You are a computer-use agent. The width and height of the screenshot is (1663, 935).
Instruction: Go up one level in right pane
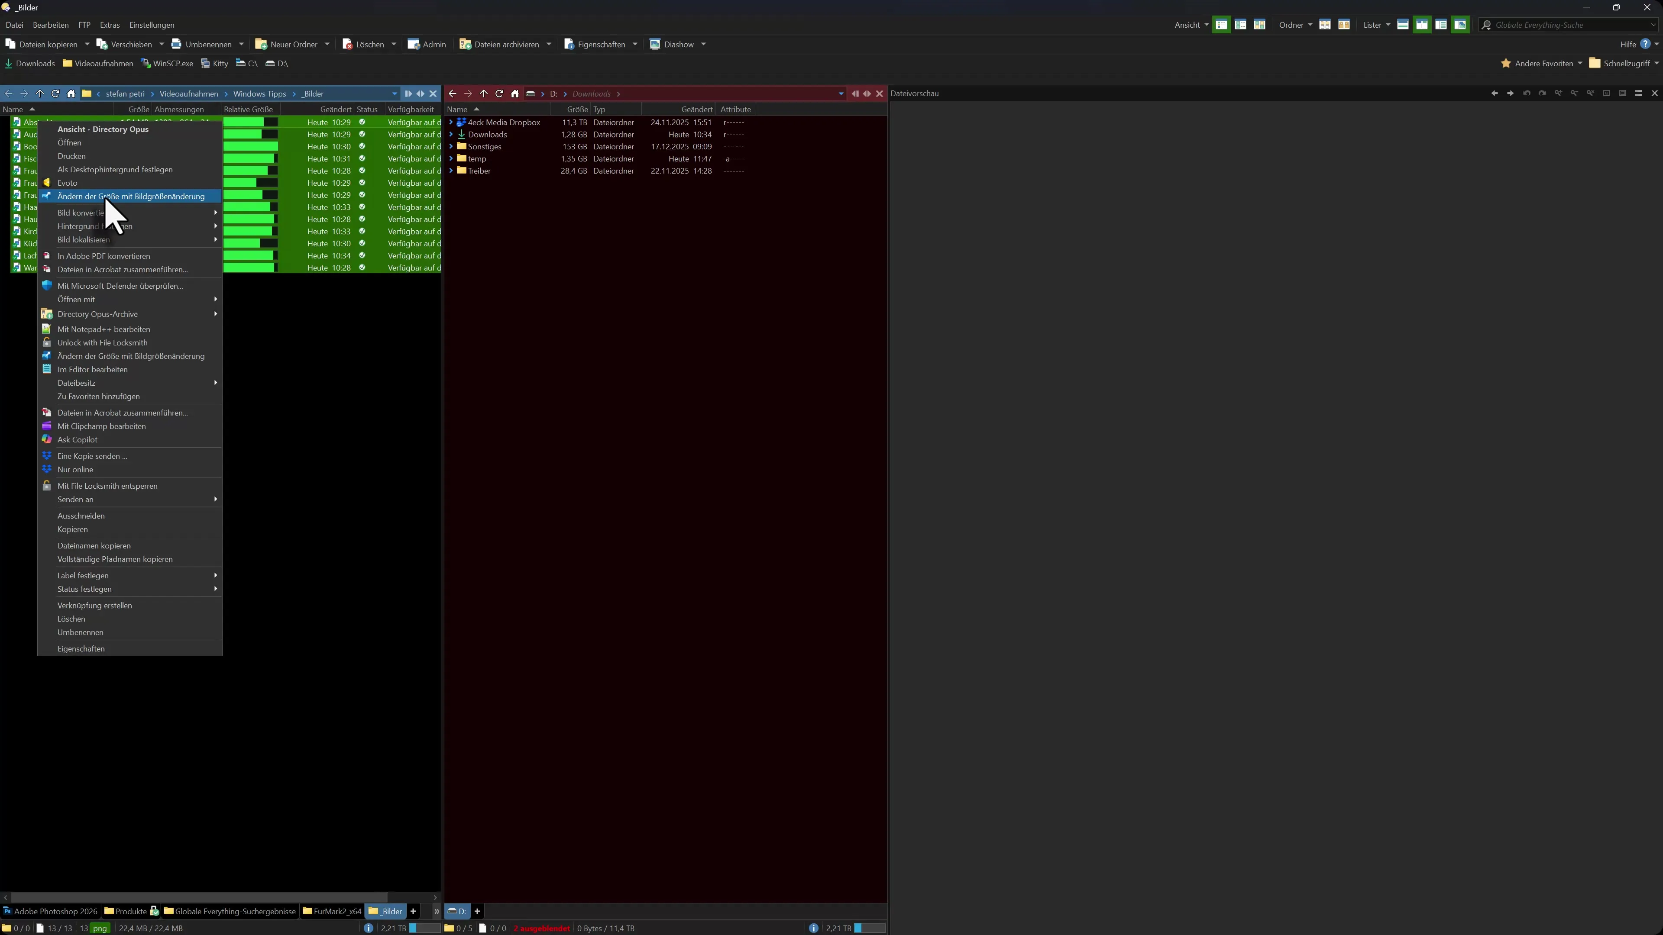pyautogui.click(x=484, y=93)
